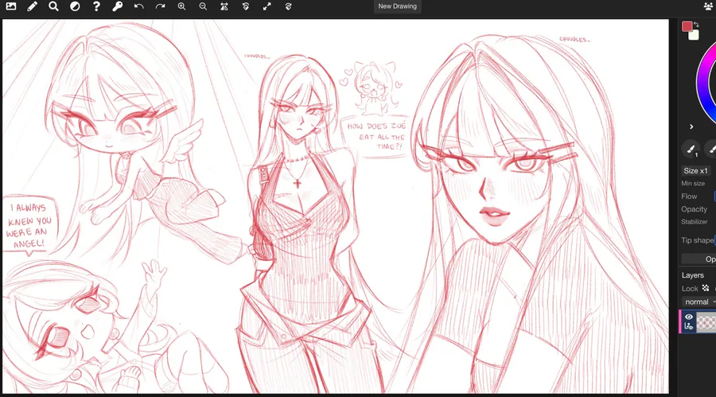Flip the canvas view horizontally
Image resolution: width=716 pixels, height=397 pixels.
pyautogui.click(x=224, y=6)
